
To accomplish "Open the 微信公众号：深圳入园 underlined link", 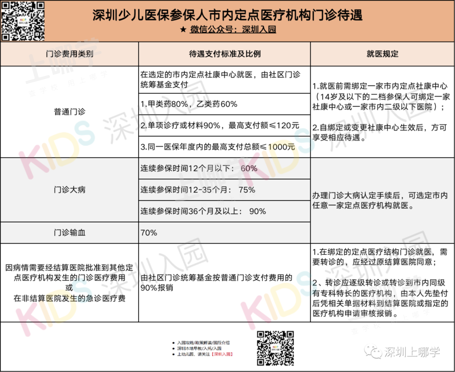I will [x=233, y=29].
